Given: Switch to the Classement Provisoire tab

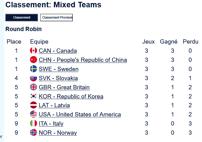Looking at the screenshot, I should click(57, 18).
